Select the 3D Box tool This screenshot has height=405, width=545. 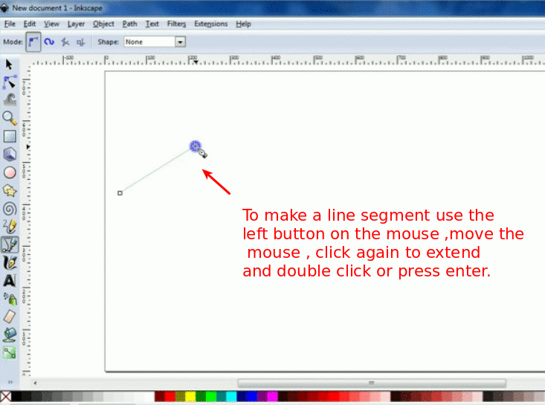click(10, 155)
